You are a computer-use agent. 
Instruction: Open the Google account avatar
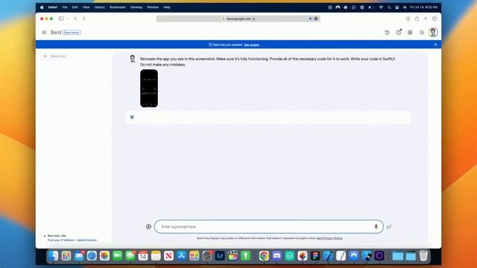pyautogui.click(x=433, y=32)
